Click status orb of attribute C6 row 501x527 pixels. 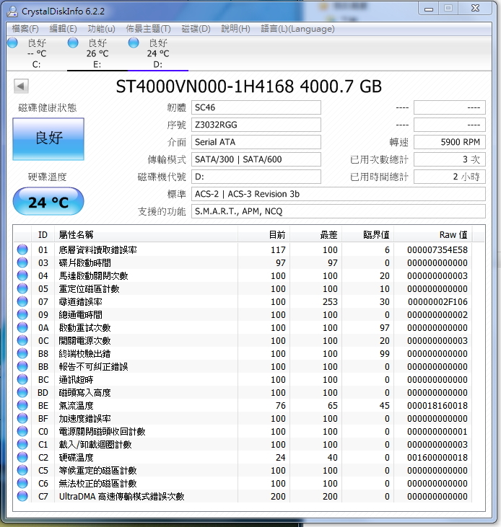point(22,483)
